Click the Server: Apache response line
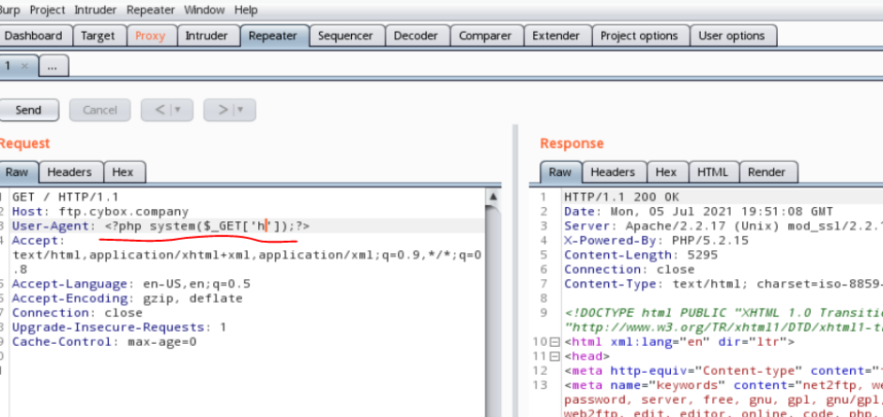This screenshot has height=417, width=883. (723, 227)
